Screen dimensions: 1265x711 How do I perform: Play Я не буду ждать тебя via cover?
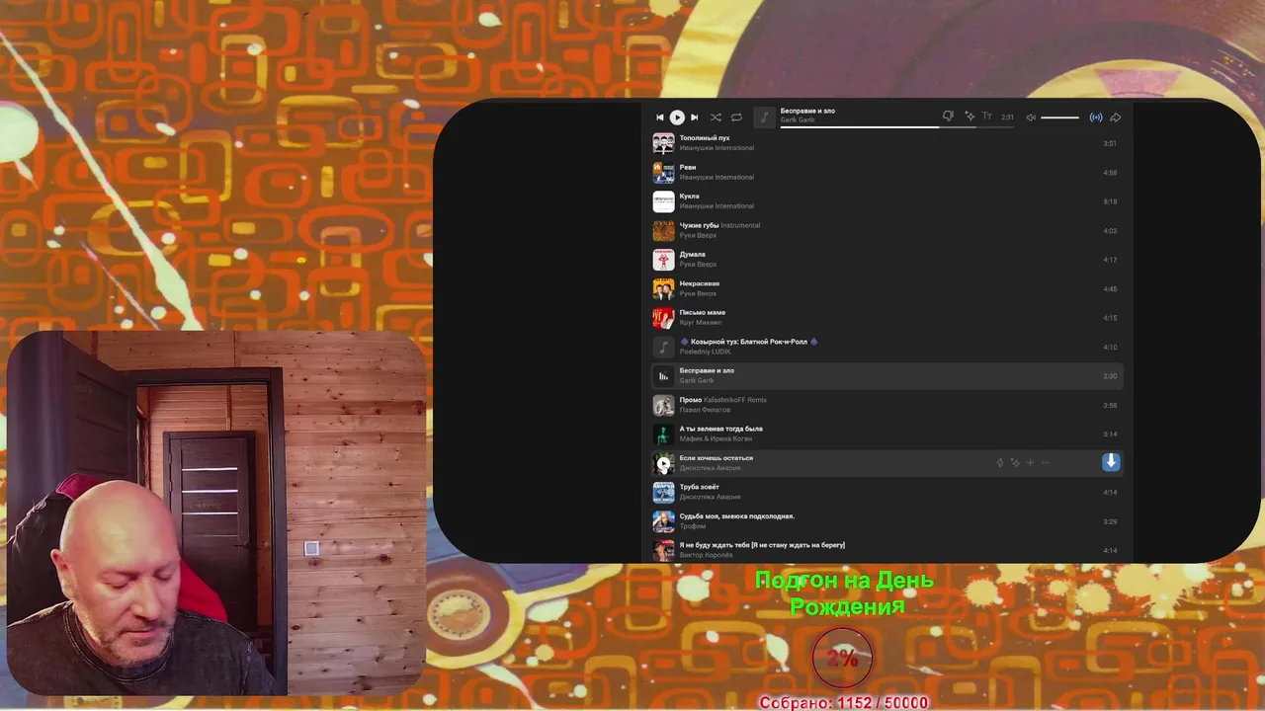(663, 550)
